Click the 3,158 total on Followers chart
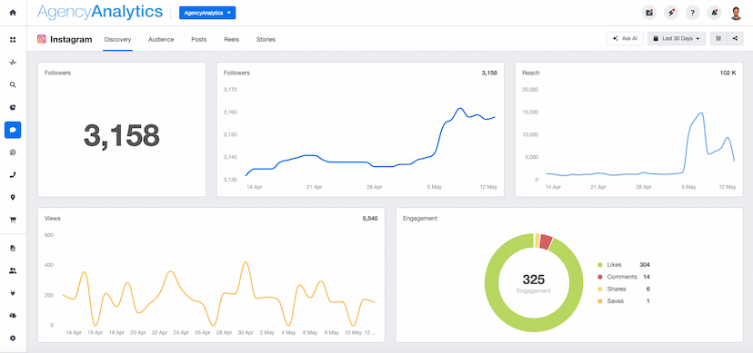753x353 pixels. tap(489, 73)
